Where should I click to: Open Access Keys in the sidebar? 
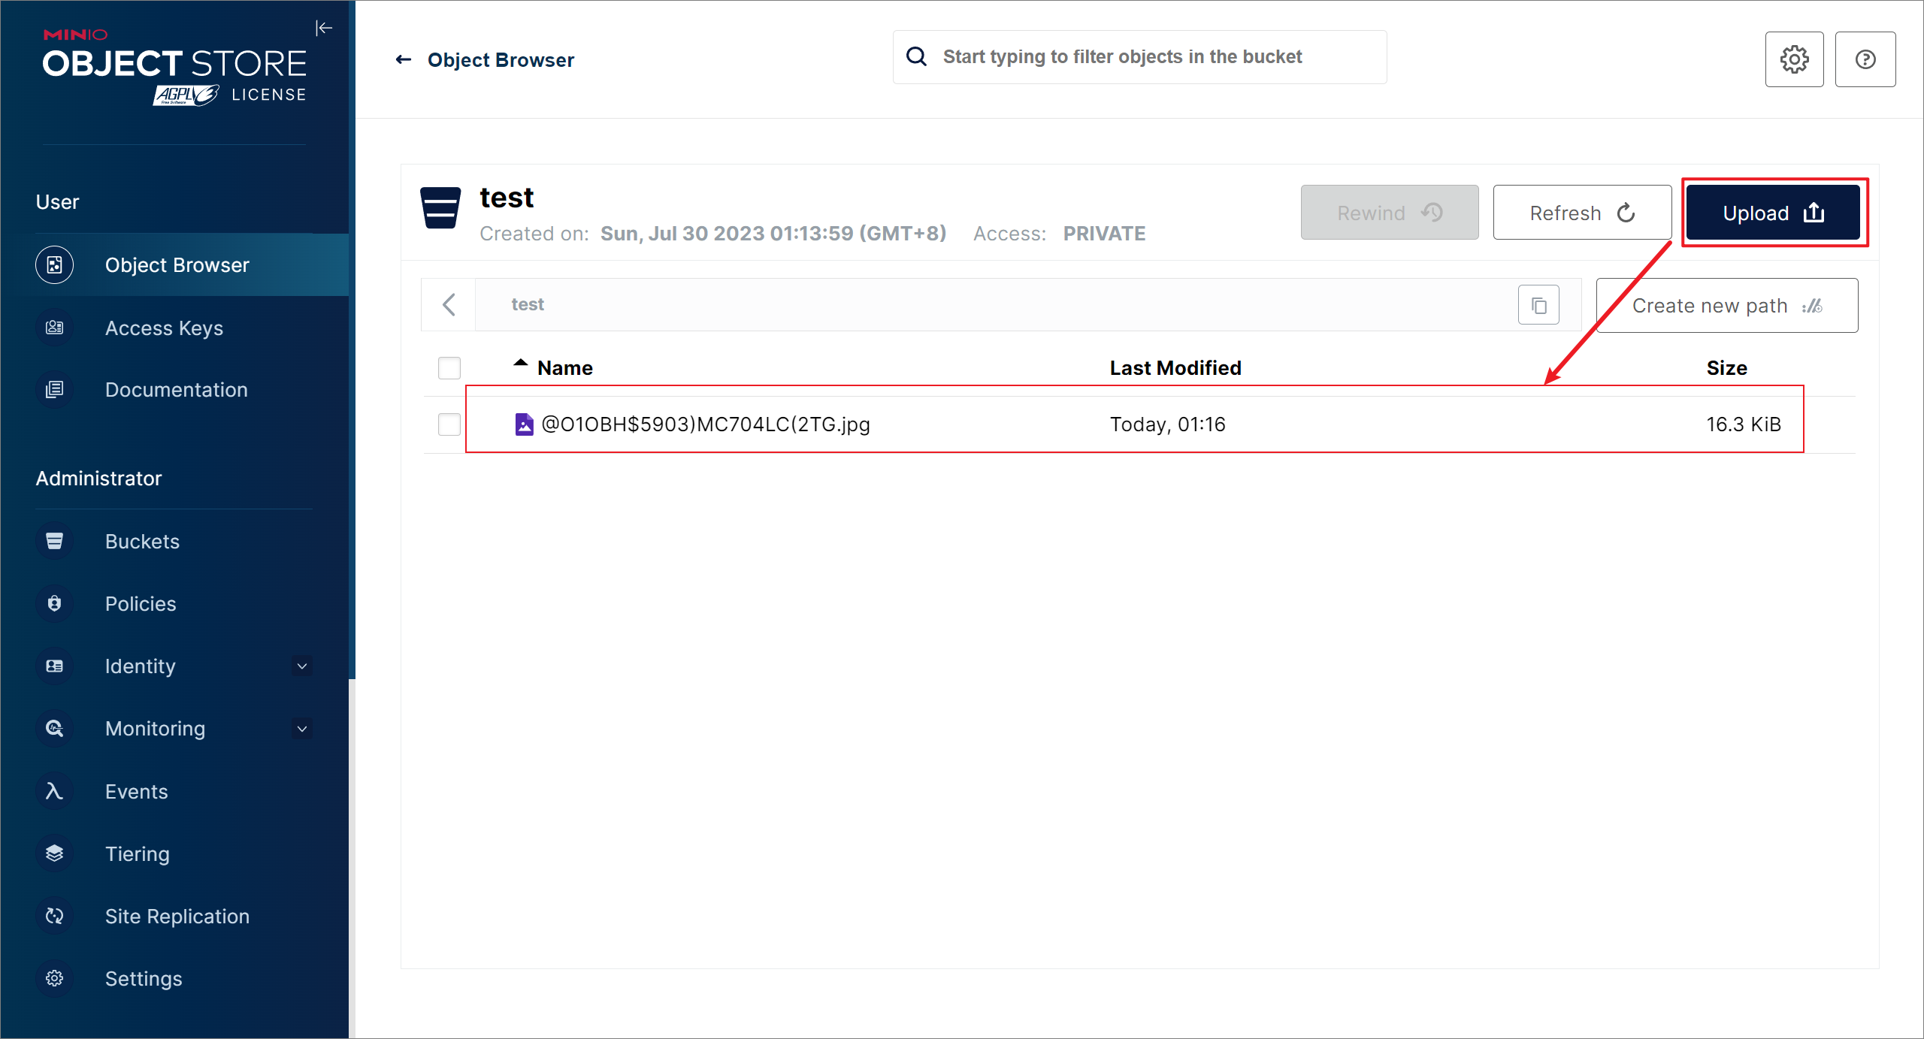pos(164,328)
